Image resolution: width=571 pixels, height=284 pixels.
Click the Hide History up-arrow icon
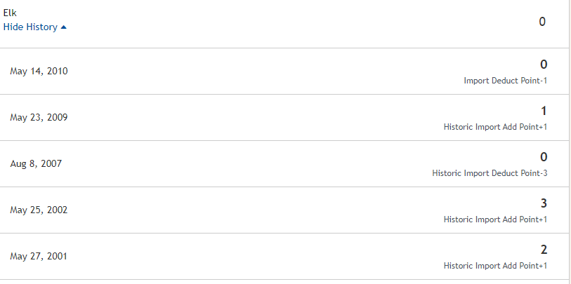(64, 27)
